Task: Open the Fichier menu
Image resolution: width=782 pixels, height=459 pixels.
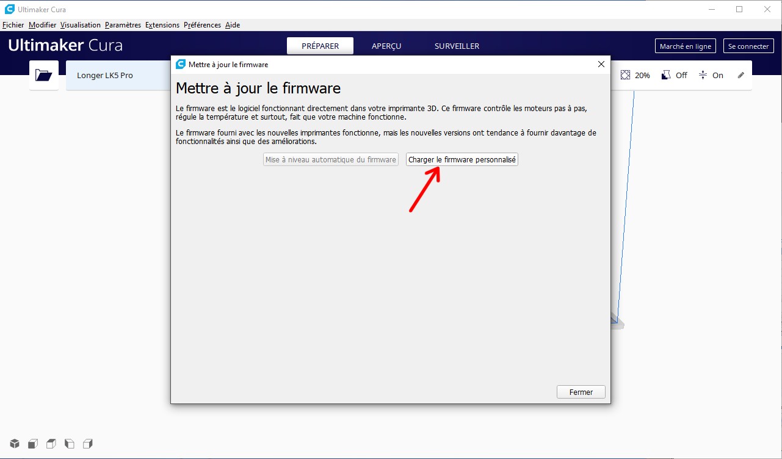Action: click(x=13, y=25)
